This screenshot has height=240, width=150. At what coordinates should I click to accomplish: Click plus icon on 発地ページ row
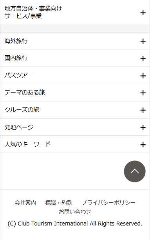143,127
